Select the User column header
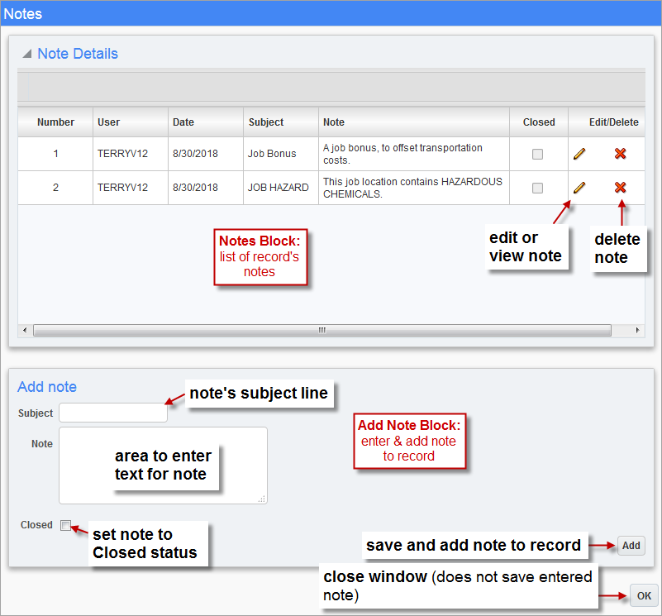Screen dimensions: 662x616 pos(110,122)
